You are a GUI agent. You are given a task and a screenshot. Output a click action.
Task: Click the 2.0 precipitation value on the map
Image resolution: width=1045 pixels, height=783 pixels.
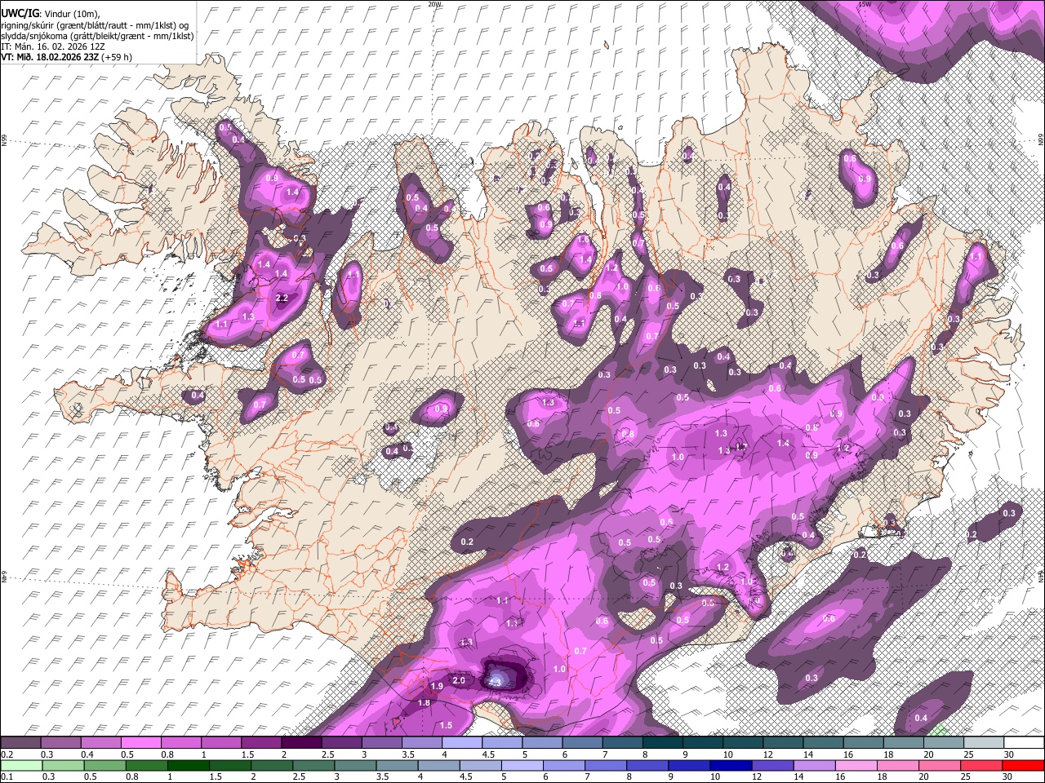coord(459,680)
